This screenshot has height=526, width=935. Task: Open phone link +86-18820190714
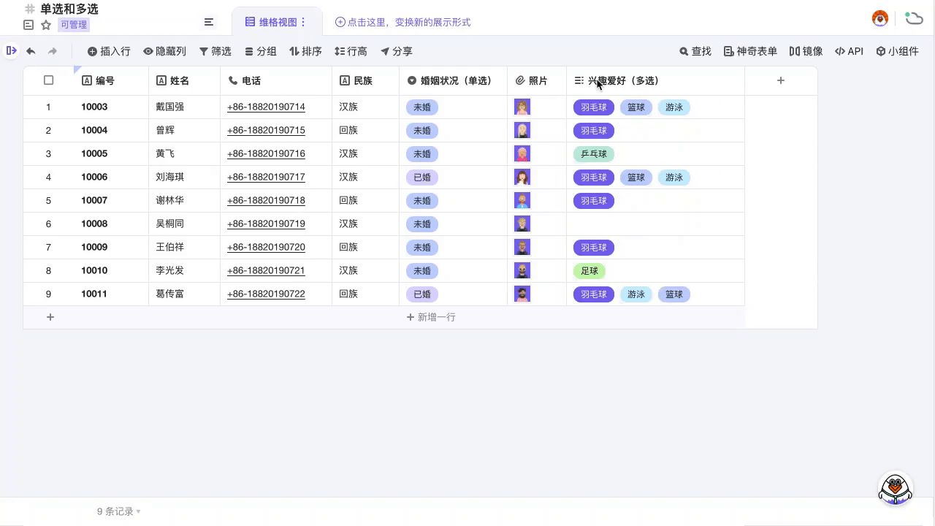pyautogui.click(x=266, y=107)
